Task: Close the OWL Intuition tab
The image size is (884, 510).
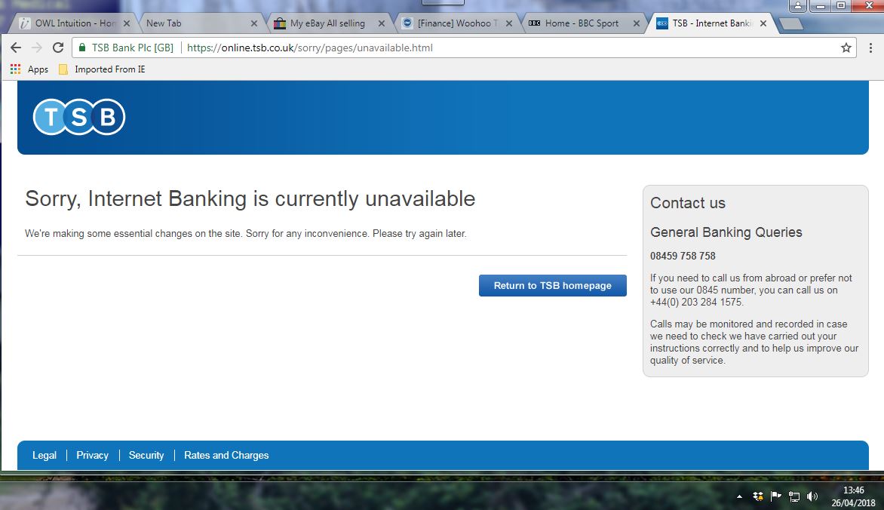Action: click(126, 23)
